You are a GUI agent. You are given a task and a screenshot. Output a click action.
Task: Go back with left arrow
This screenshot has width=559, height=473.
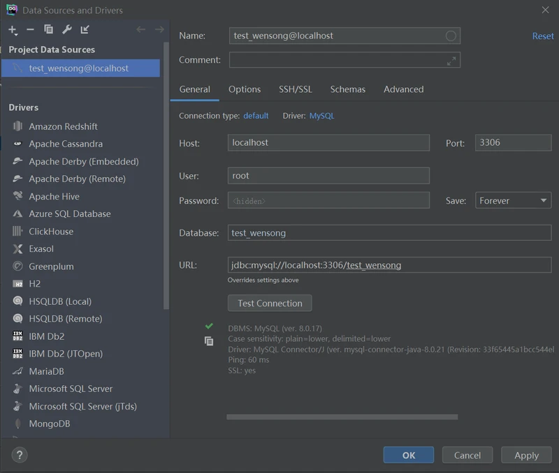(141, 29)
